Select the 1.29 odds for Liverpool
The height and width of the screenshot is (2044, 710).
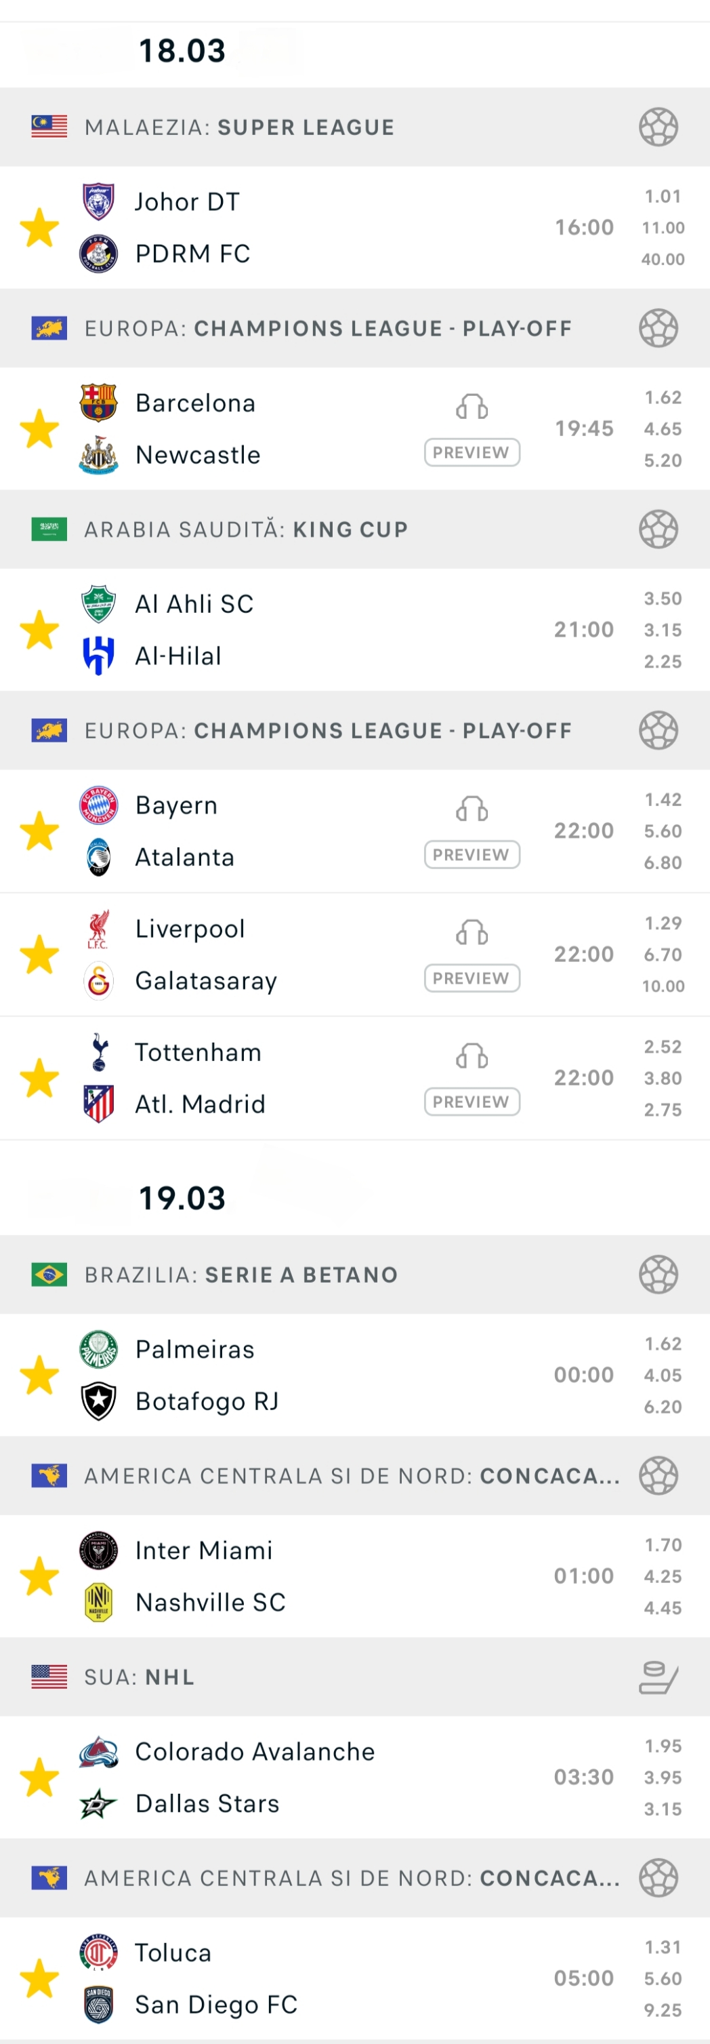pos(663,923)
